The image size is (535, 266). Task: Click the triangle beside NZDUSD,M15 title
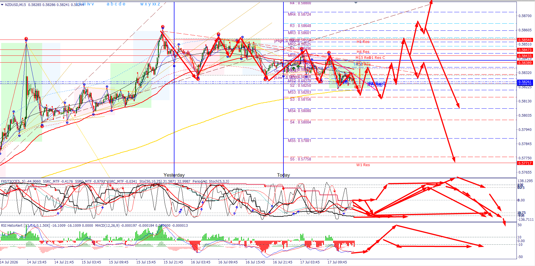[x=2, y=5]
